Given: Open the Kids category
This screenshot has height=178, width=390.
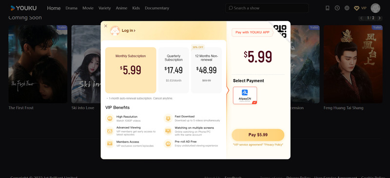Looking at the screenshot, I should tap(136, 8).
